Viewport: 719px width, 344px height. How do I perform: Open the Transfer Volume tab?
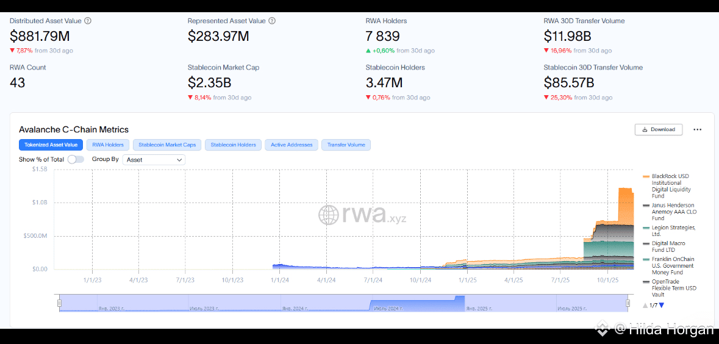click(x=346, y=145)
